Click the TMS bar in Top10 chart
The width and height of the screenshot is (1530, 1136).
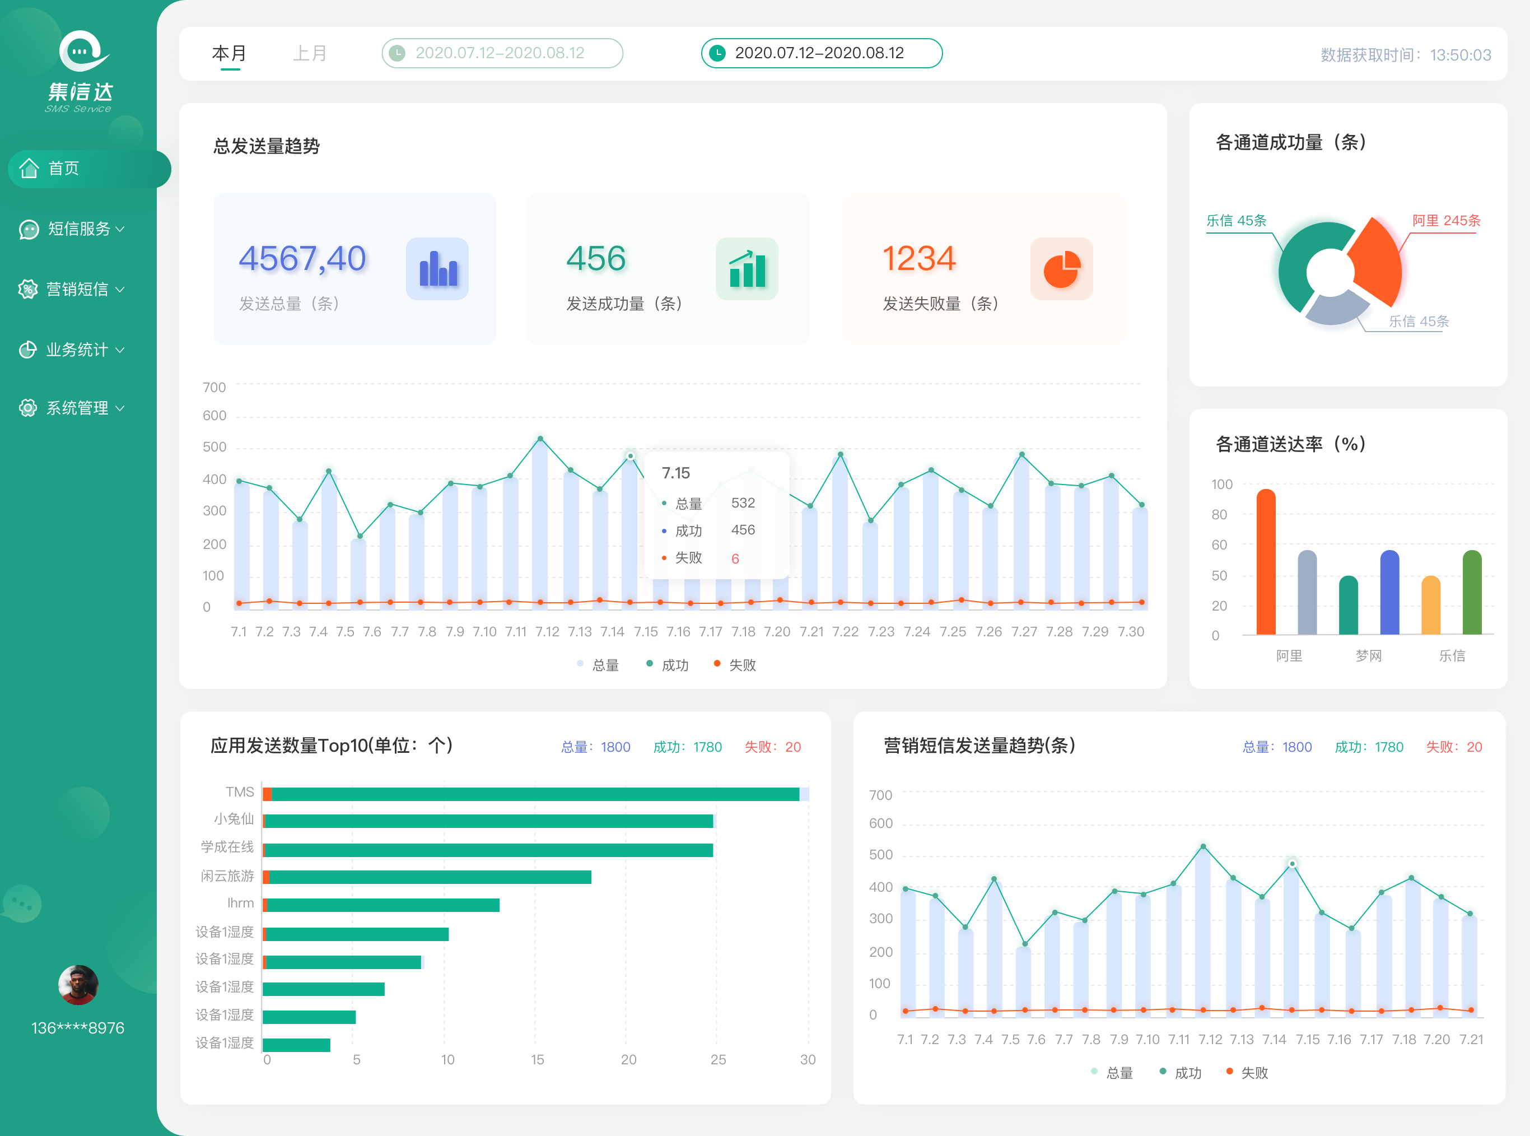coord(535,794)
